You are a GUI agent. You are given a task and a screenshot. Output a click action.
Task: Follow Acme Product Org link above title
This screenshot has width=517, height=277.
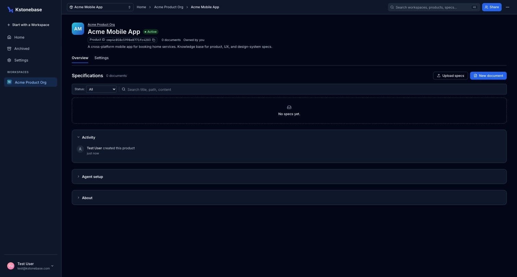click(x=101, y=25)
